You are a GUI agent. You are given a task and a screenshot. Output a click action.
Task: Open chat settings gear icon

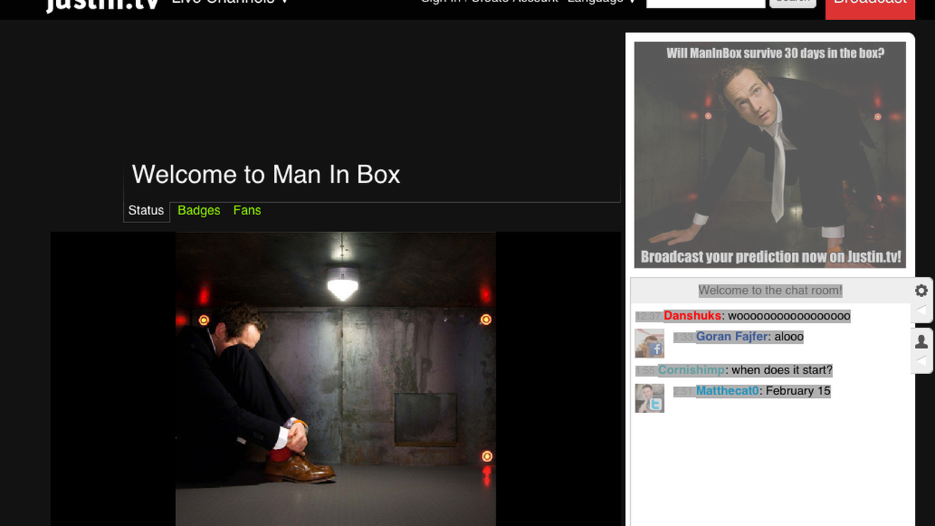click(x=921, y=291)
